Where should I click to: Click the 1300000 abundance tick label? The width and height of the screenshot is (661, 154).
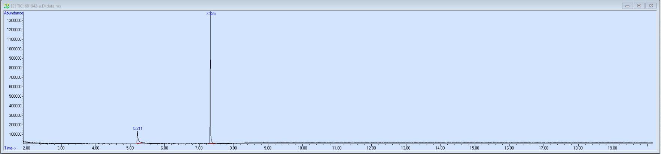coord(14,20)
